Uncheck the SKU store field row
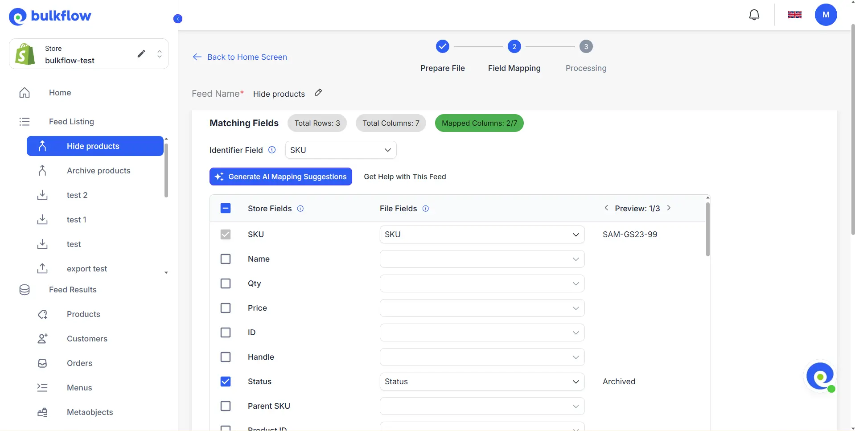The image size is (855, 431). coord(226,234)
